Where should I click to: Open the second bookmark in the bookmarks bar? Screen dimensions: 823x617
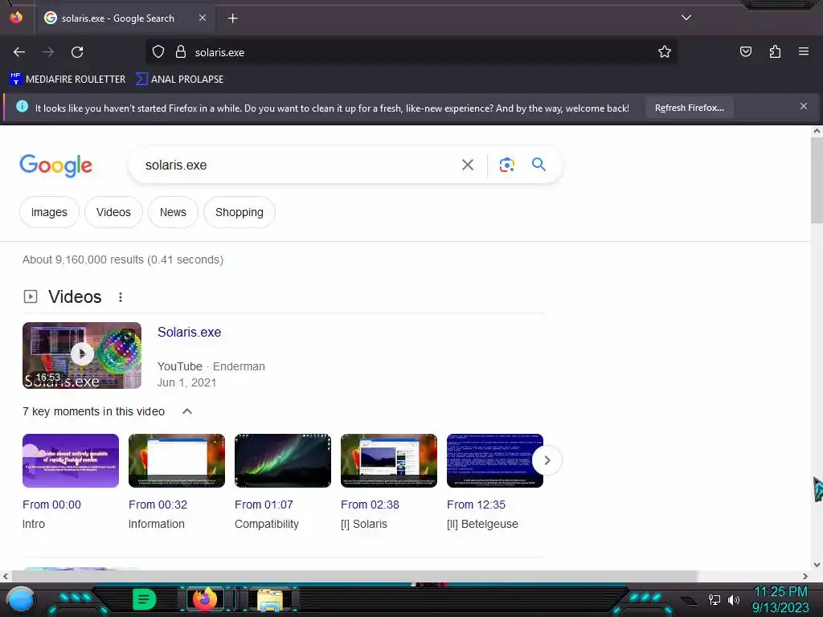click(179, 80)
